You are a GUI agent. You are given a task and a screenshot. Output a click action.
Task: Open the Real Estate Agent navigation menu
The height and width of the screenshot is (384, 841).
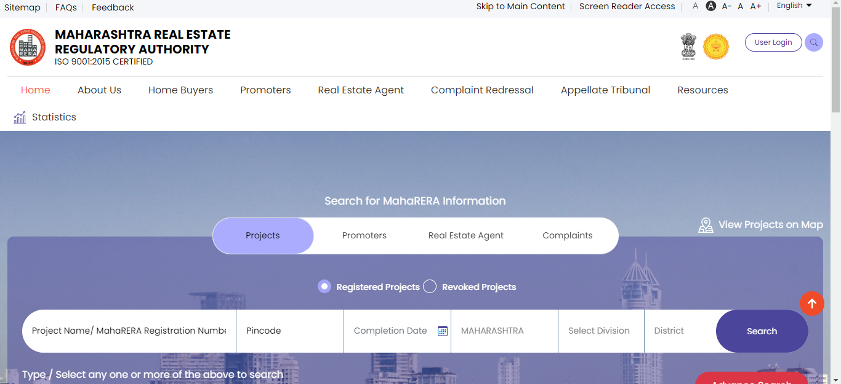tap(361, 90)
